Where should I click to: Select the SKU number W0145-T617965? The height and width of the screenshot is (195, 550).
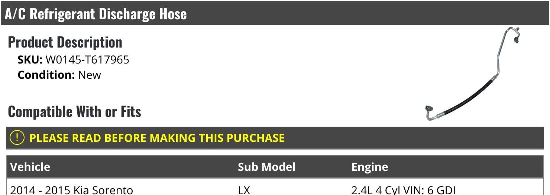87,59
